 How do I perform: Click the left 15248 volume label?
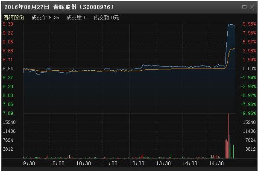point(9,122)
